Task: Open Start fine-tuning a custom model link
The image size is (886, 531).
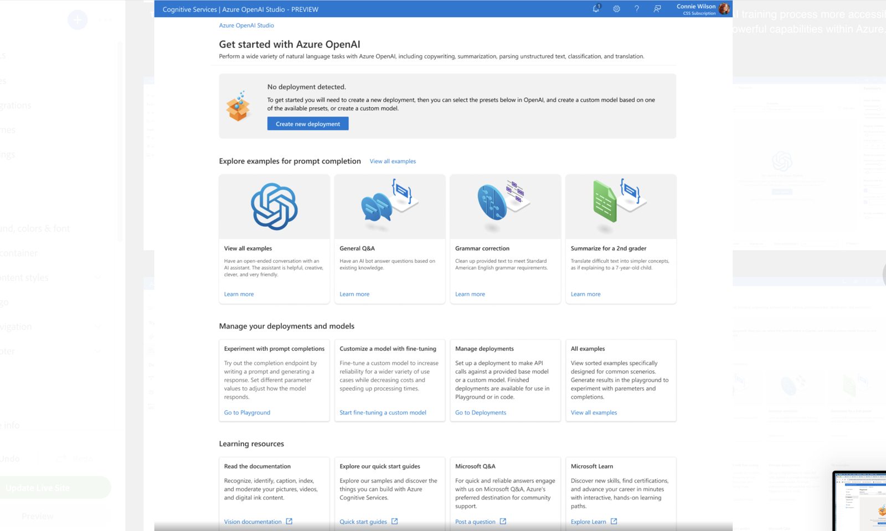Action: tap(383, 413)
